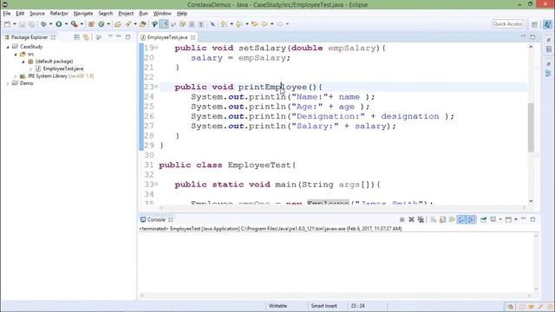555x312 pixels.
Task: Click the Quick Access search field
Action: point(507,23)
